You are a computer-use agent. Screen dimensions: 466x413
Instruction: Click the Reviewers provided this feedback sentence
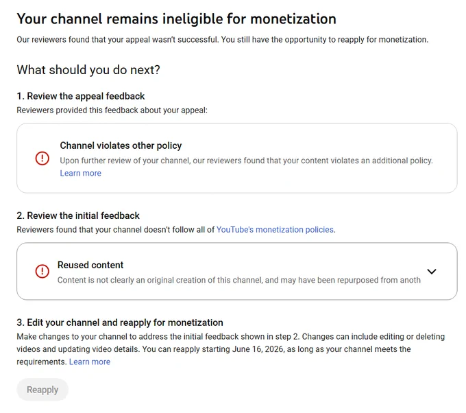pyautogui.click(x=112, y=110)
